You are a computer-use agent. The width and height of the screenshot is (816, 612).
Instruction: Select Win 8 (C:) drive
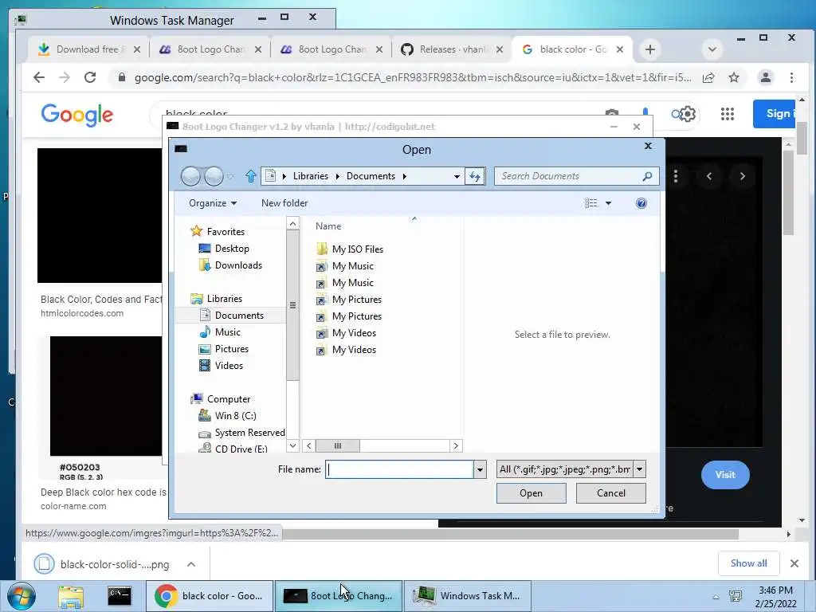(x=235, y=415)
